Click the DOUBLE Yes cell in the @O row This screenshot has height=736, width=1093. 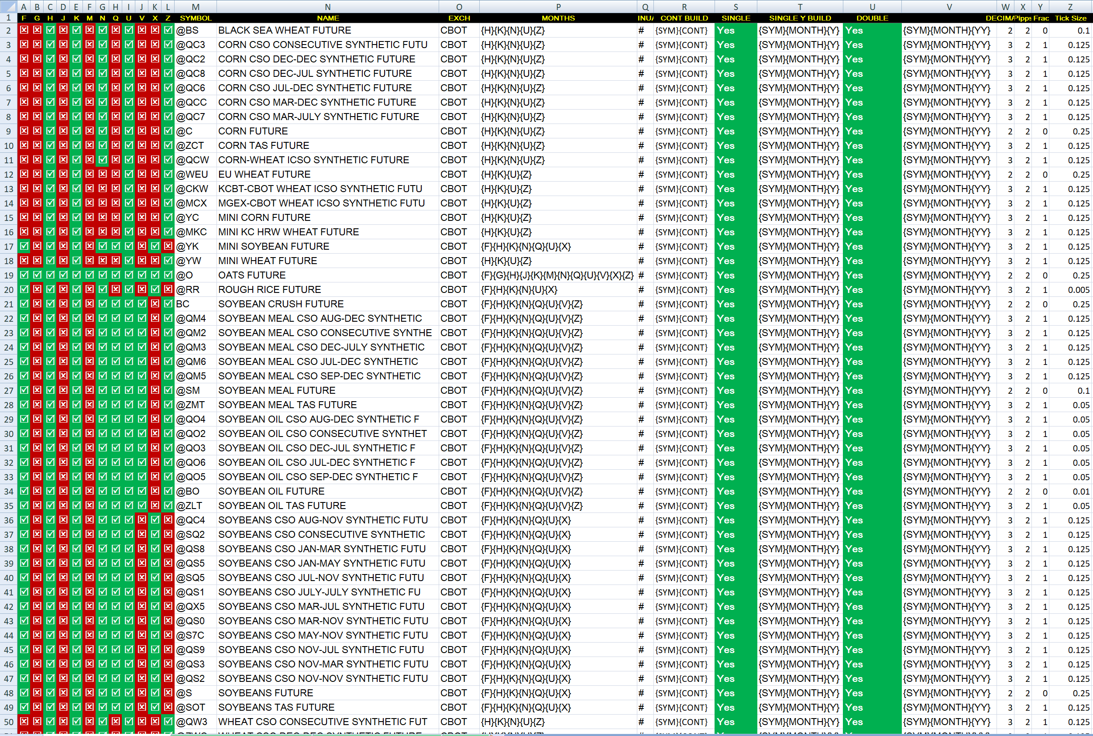pos(872,275)
